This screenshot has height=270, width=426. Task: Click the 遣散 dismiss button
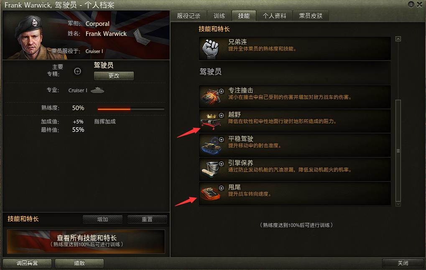point(79,263)
